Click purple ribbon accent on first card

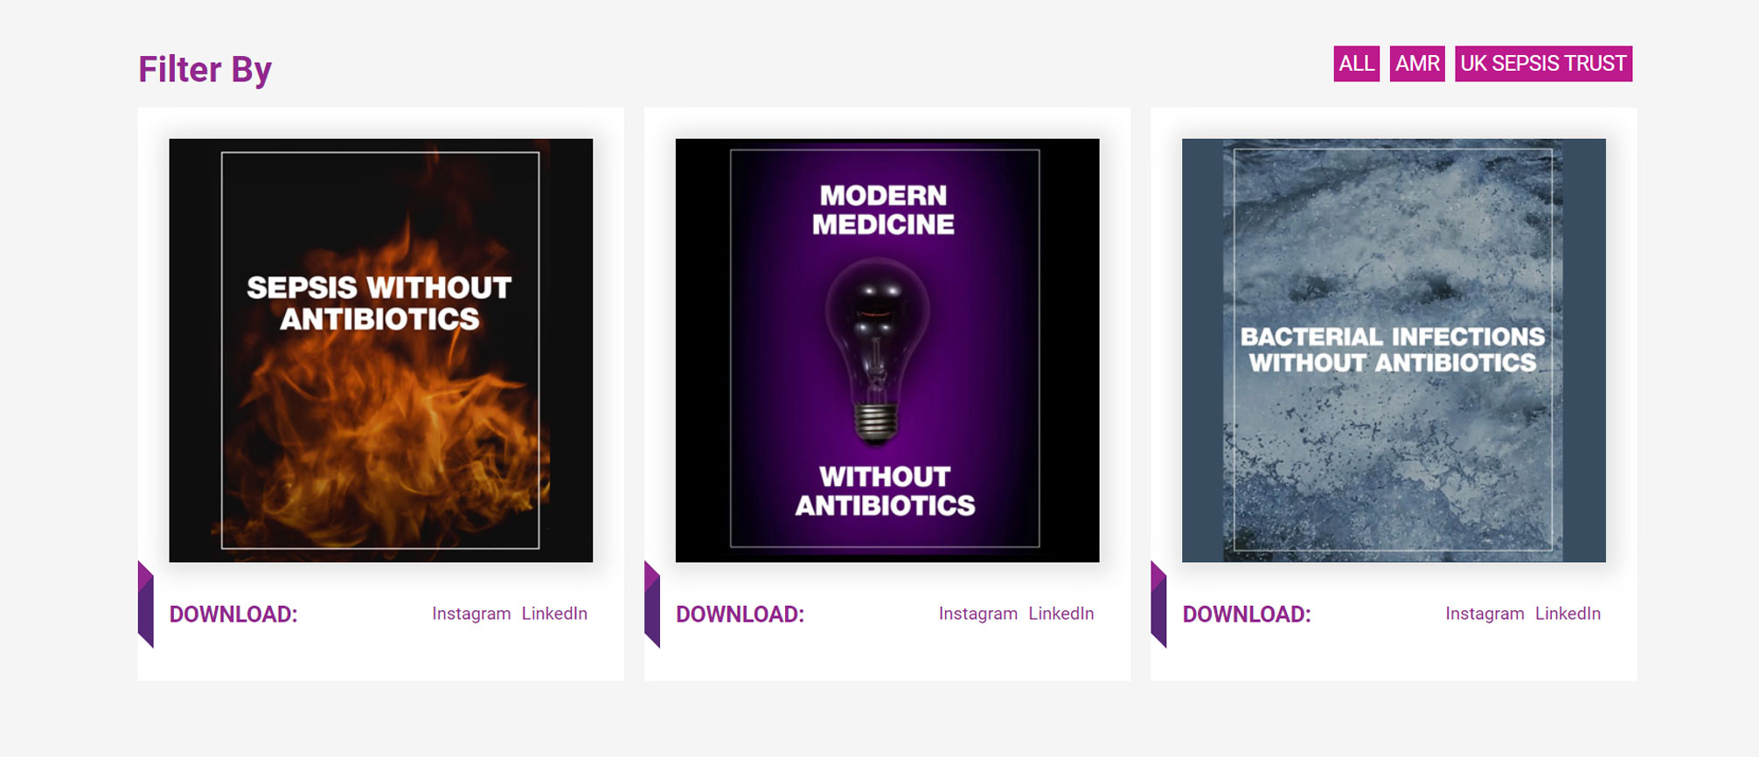coord(146,604)
